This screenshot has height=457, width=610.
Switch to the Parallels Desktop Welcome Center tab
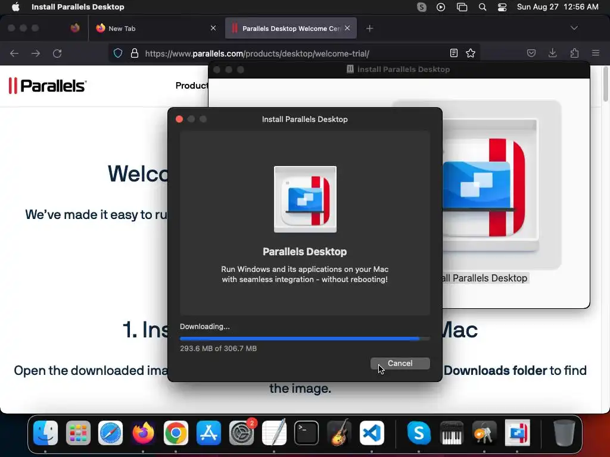click(291, 29)
